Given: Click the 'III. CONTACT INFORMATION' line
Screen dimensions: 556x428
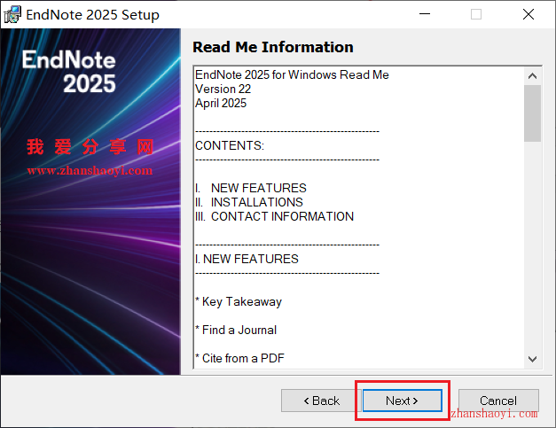Looking at the screenshot, I should [275, 216].
